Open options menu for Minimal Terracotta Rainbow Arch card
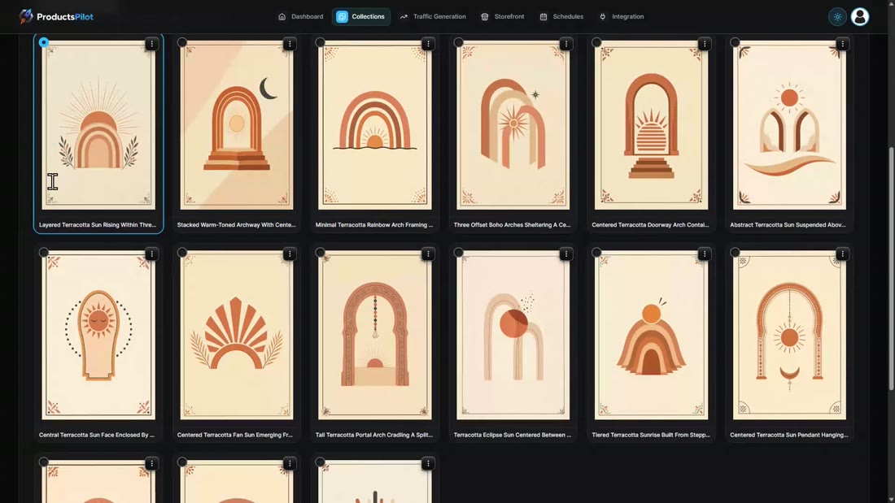This screenshot has height=503, width=895. [428, 44]
